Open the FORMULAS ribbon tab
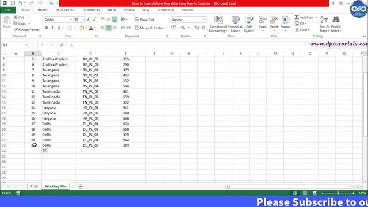Viewport: 368px width, 207px height. [x=92, y=10]
